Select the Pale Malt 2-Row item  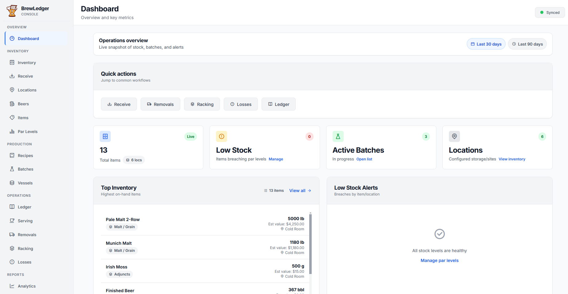(205, 224)
